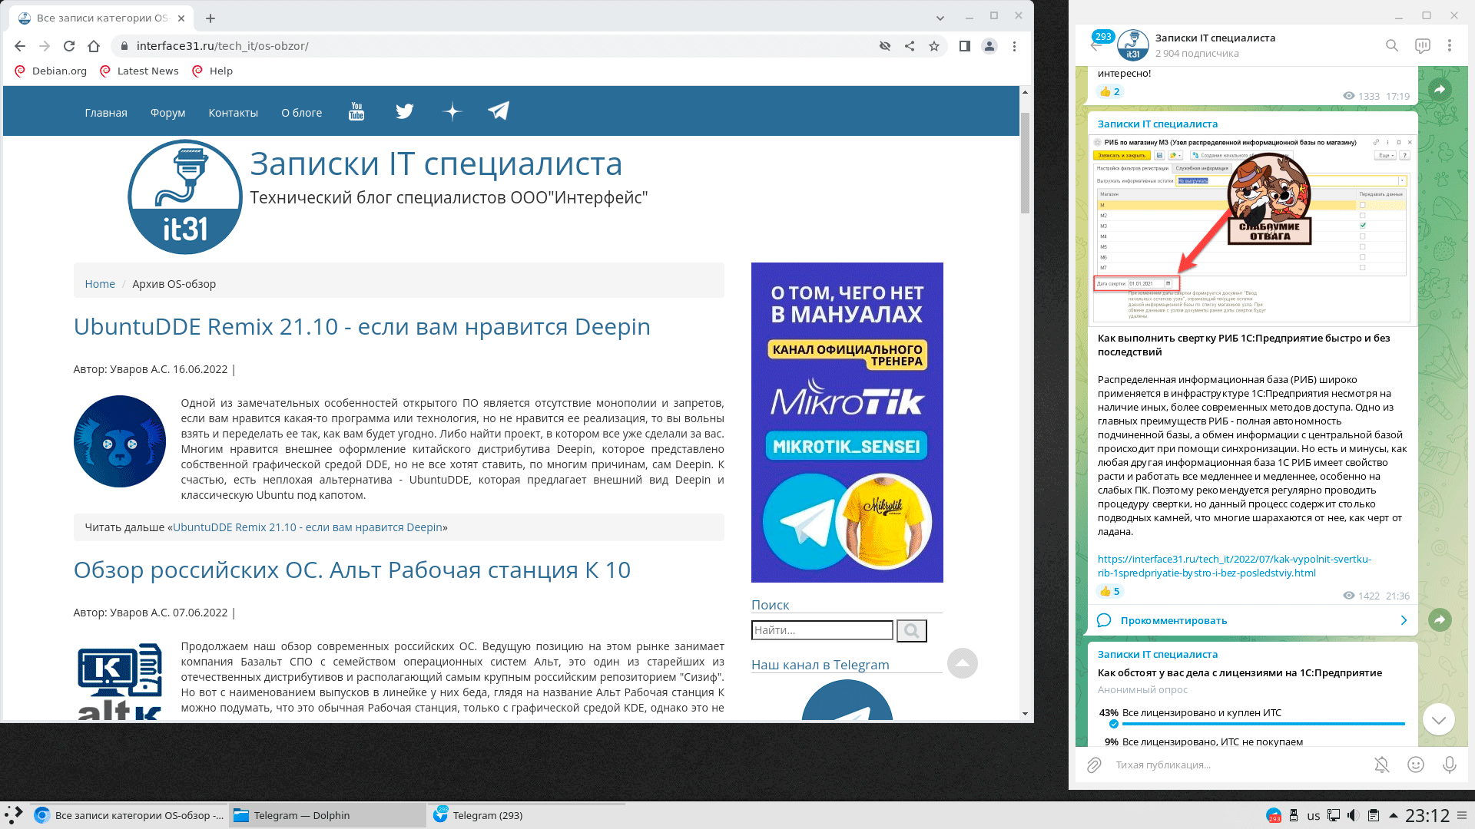Toggle thumbs-up reaction with count 5
This screenshot has height=829, width=1475.
[1110, 591]
